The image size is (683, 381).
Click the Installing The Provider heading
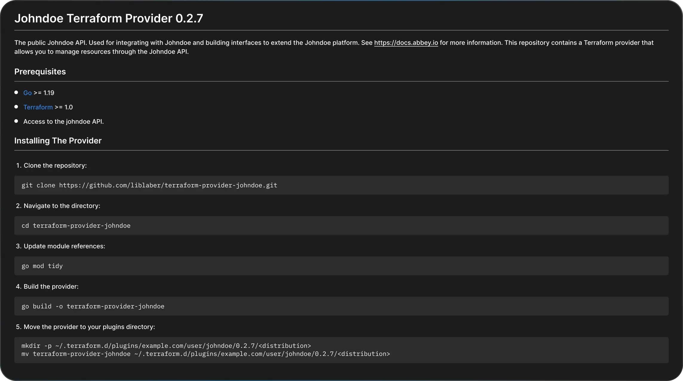pyautogui.click(x=58, y=140)
